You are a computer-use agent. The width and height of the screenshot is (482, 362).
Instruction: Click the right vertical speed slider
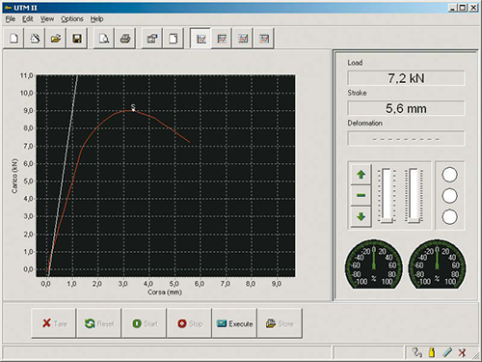coord(414,196)
